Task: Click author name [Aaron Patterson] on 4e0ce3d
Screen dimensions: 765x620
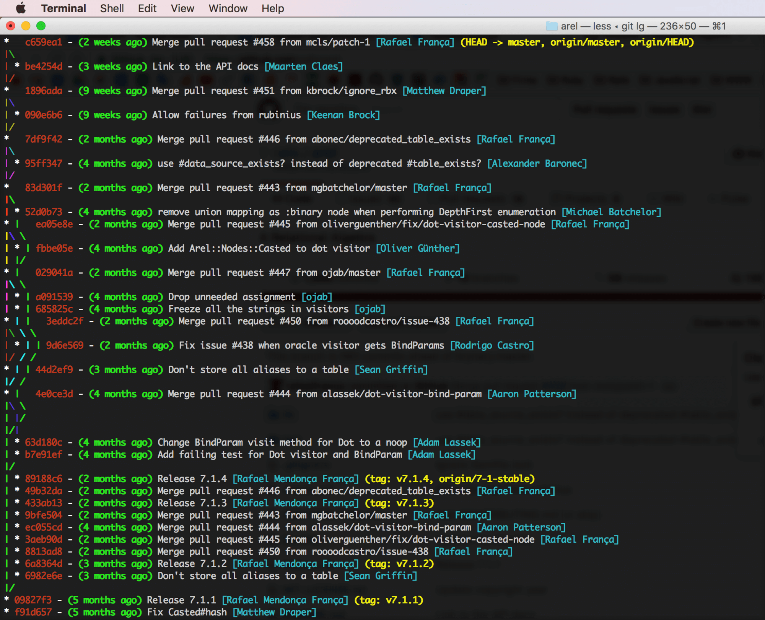Action: click(532, 394)
